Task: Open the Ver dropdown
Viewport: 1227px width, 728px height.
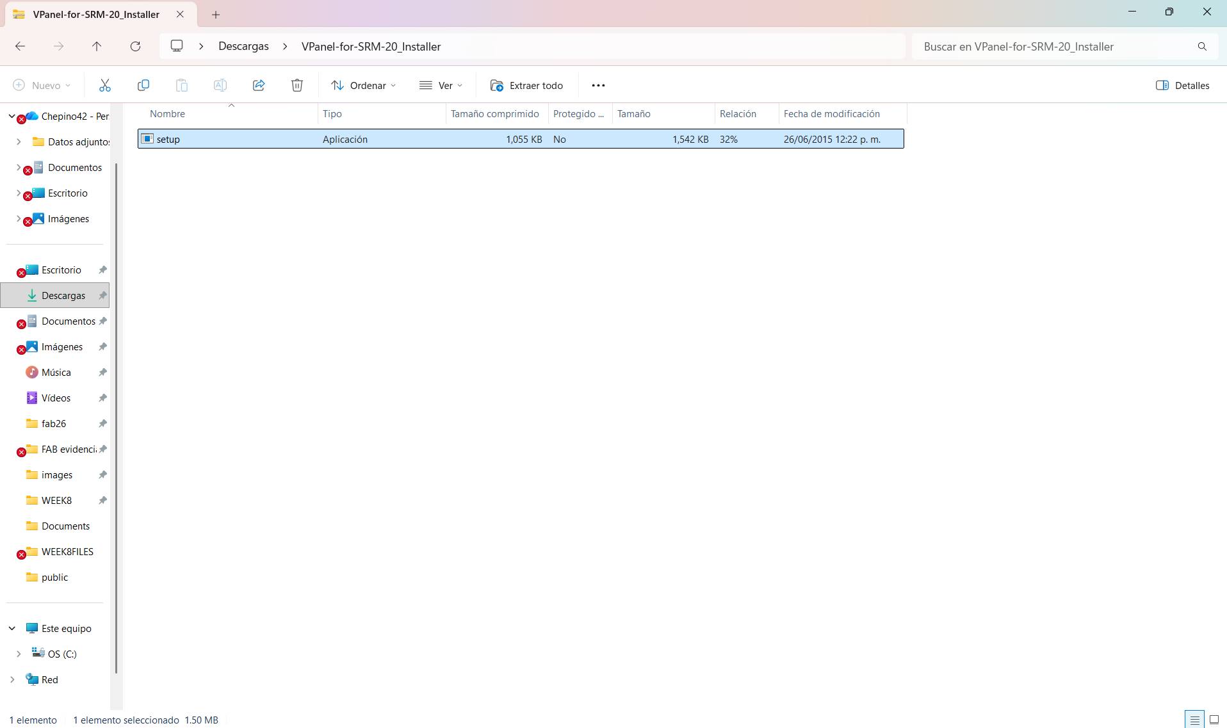Action: pyautogui.click(x=441, y=85)
